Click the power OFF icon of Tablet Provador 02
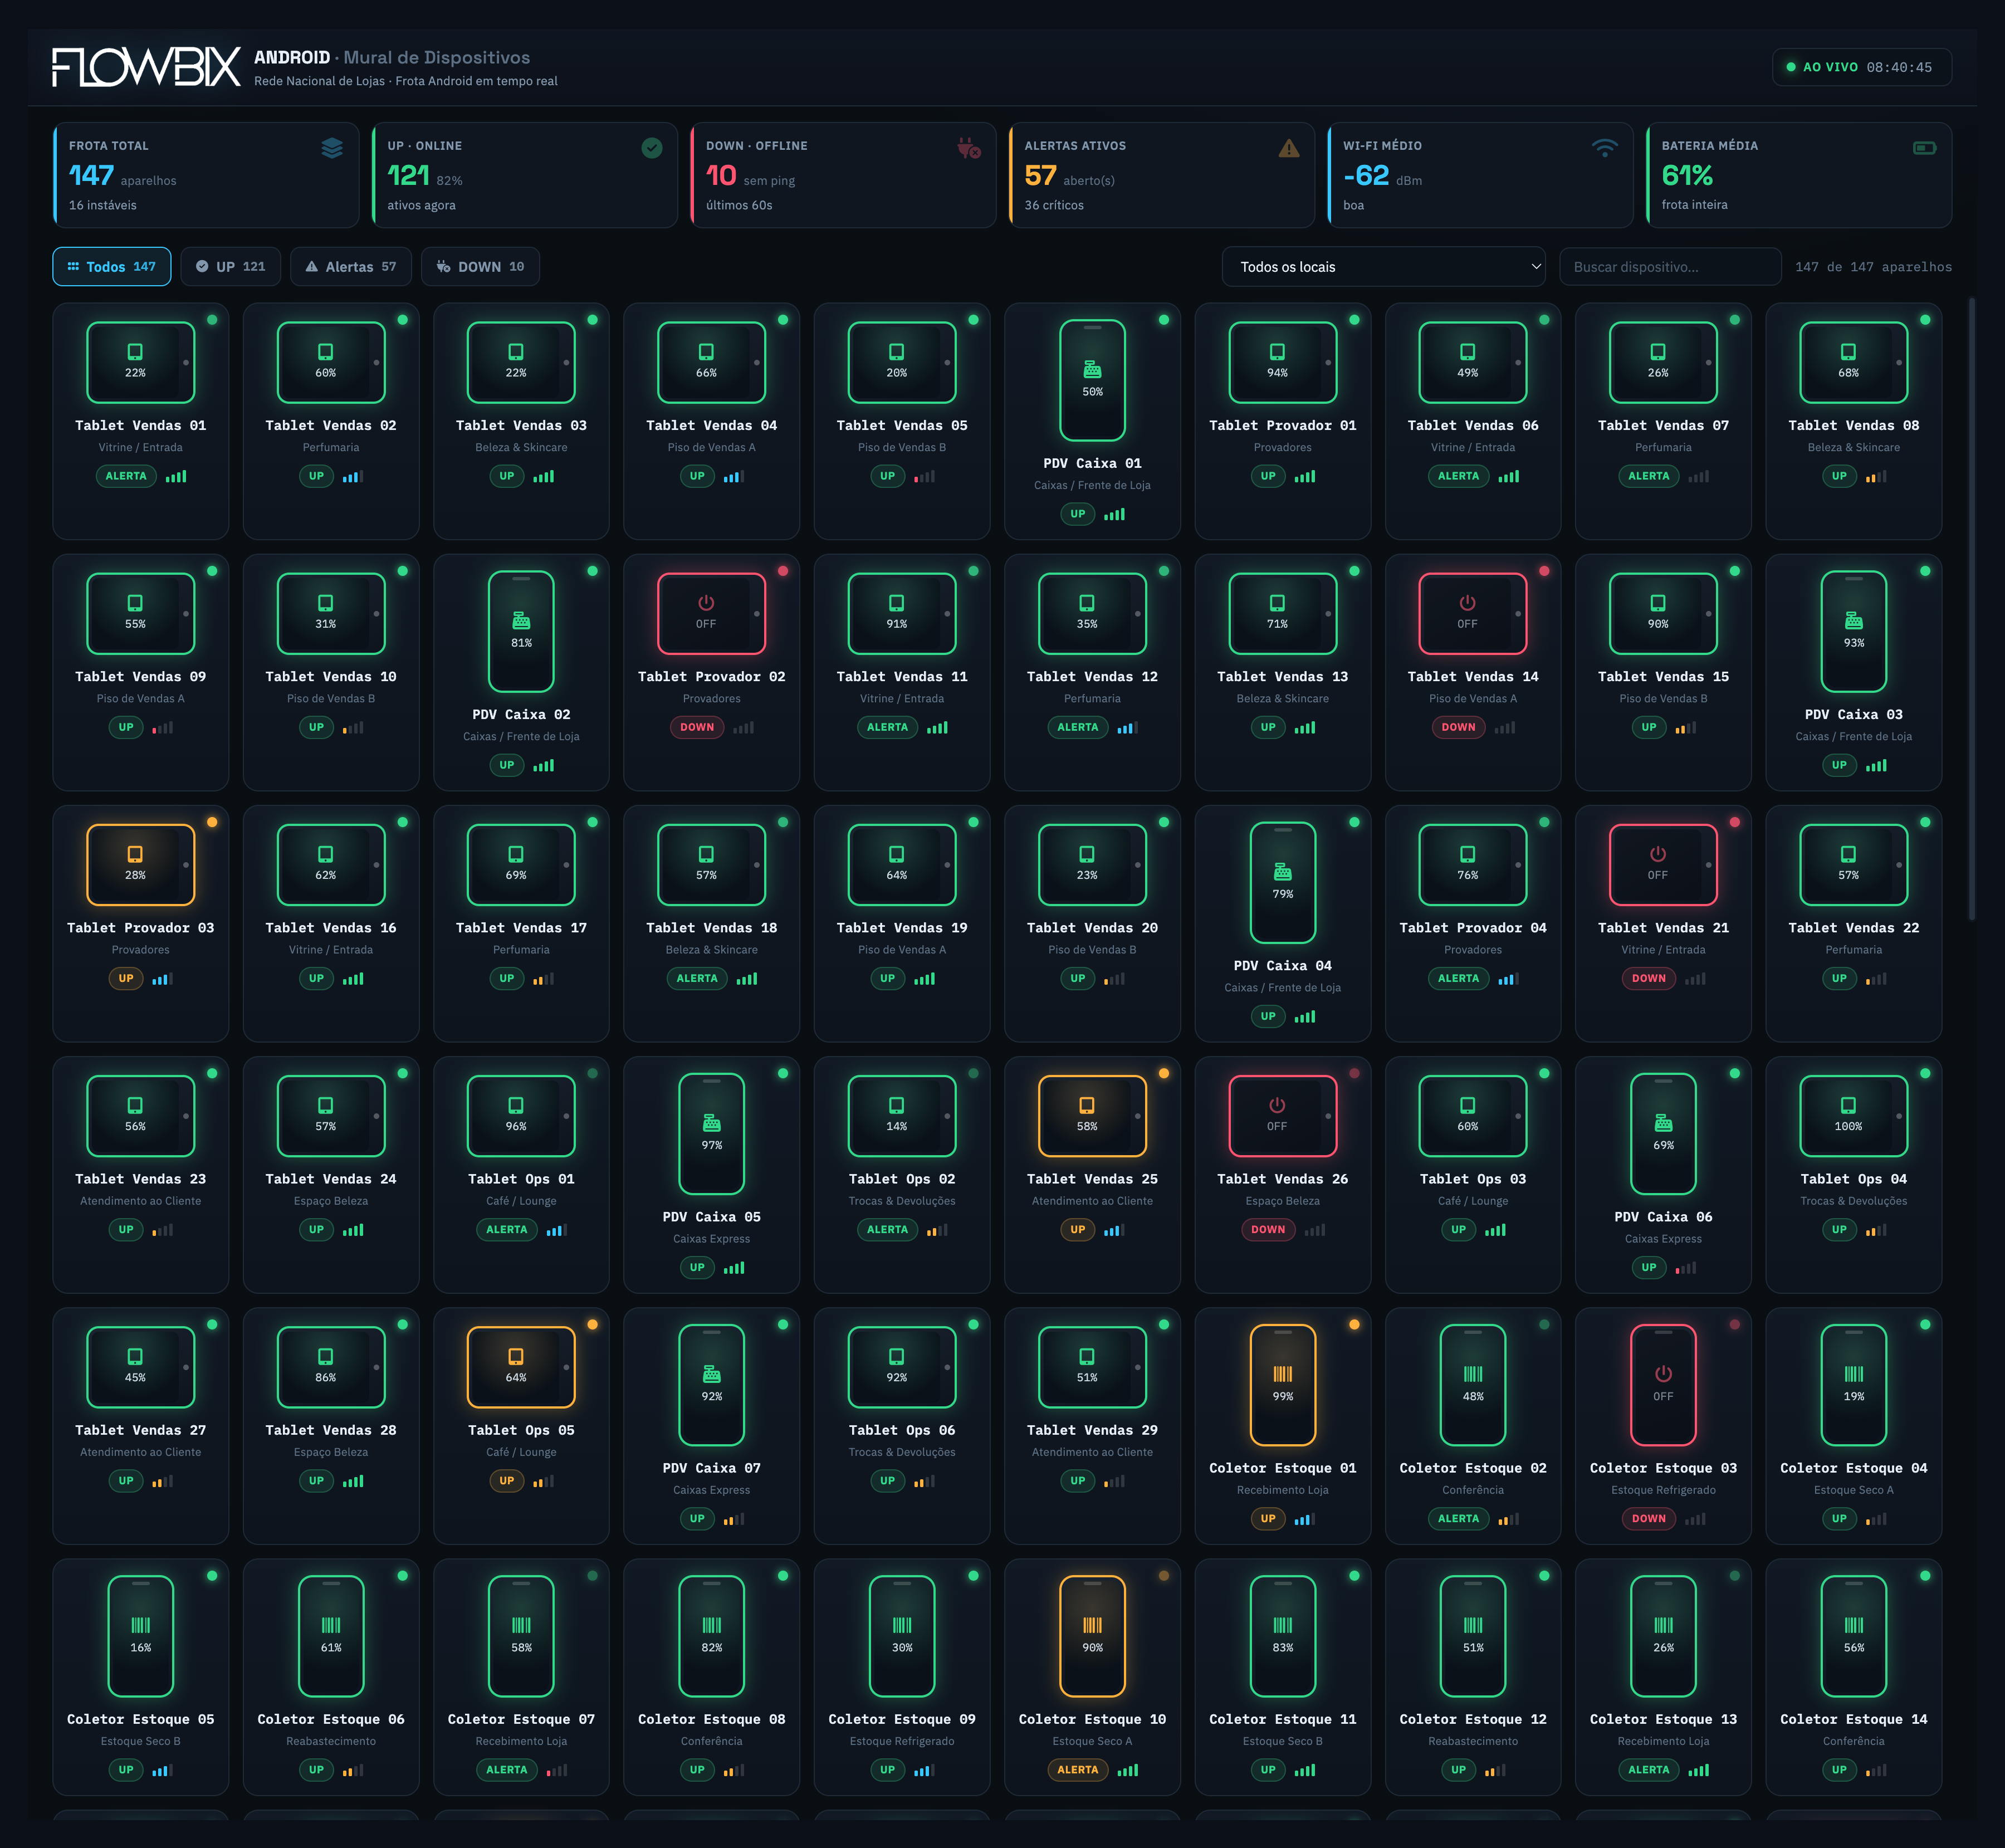 click(x=706, y=603)
